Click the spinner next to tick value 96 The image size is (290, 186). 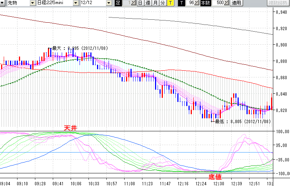197,3
